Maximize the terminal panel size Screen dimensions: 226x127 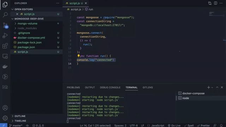click(217, 87)
